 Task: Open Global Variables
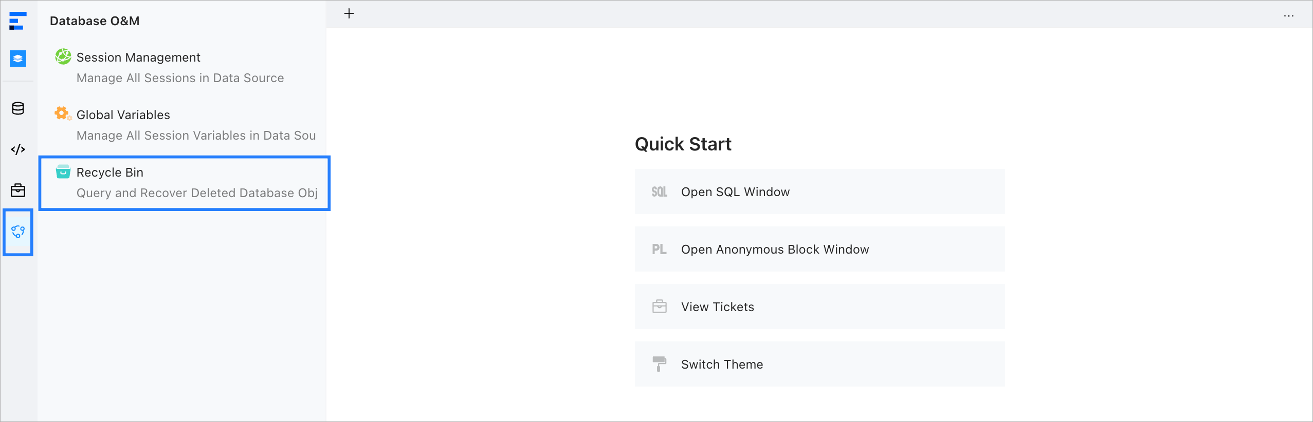coord(123,115)
